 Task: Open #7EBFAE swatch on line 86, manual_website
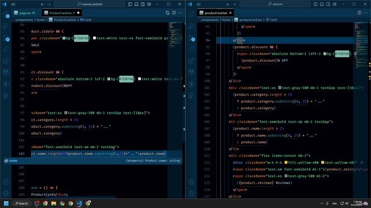click(64, 38)
